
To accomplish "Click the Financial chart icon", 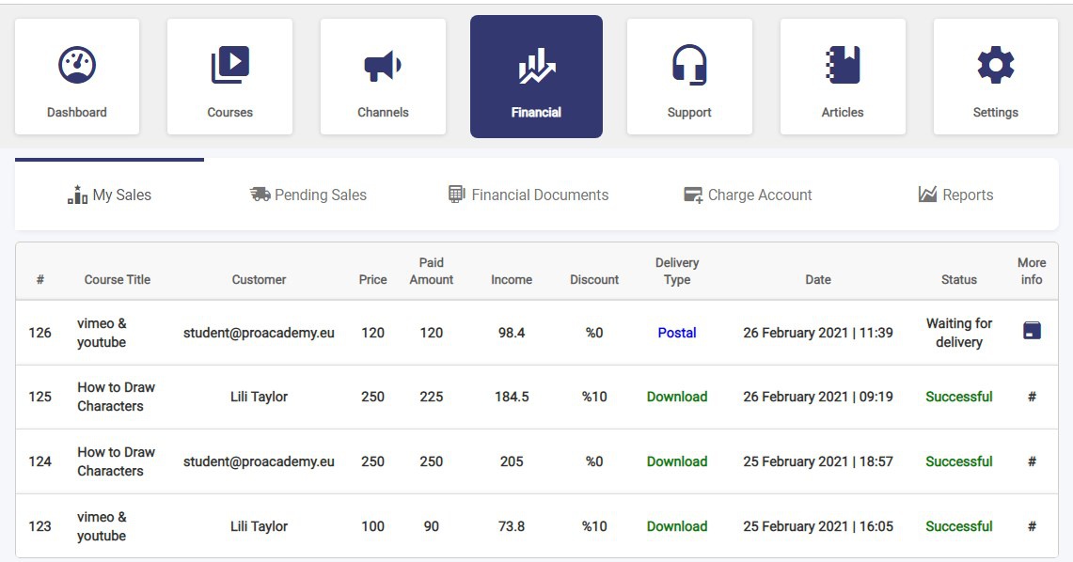I will (x=536, y=66).
